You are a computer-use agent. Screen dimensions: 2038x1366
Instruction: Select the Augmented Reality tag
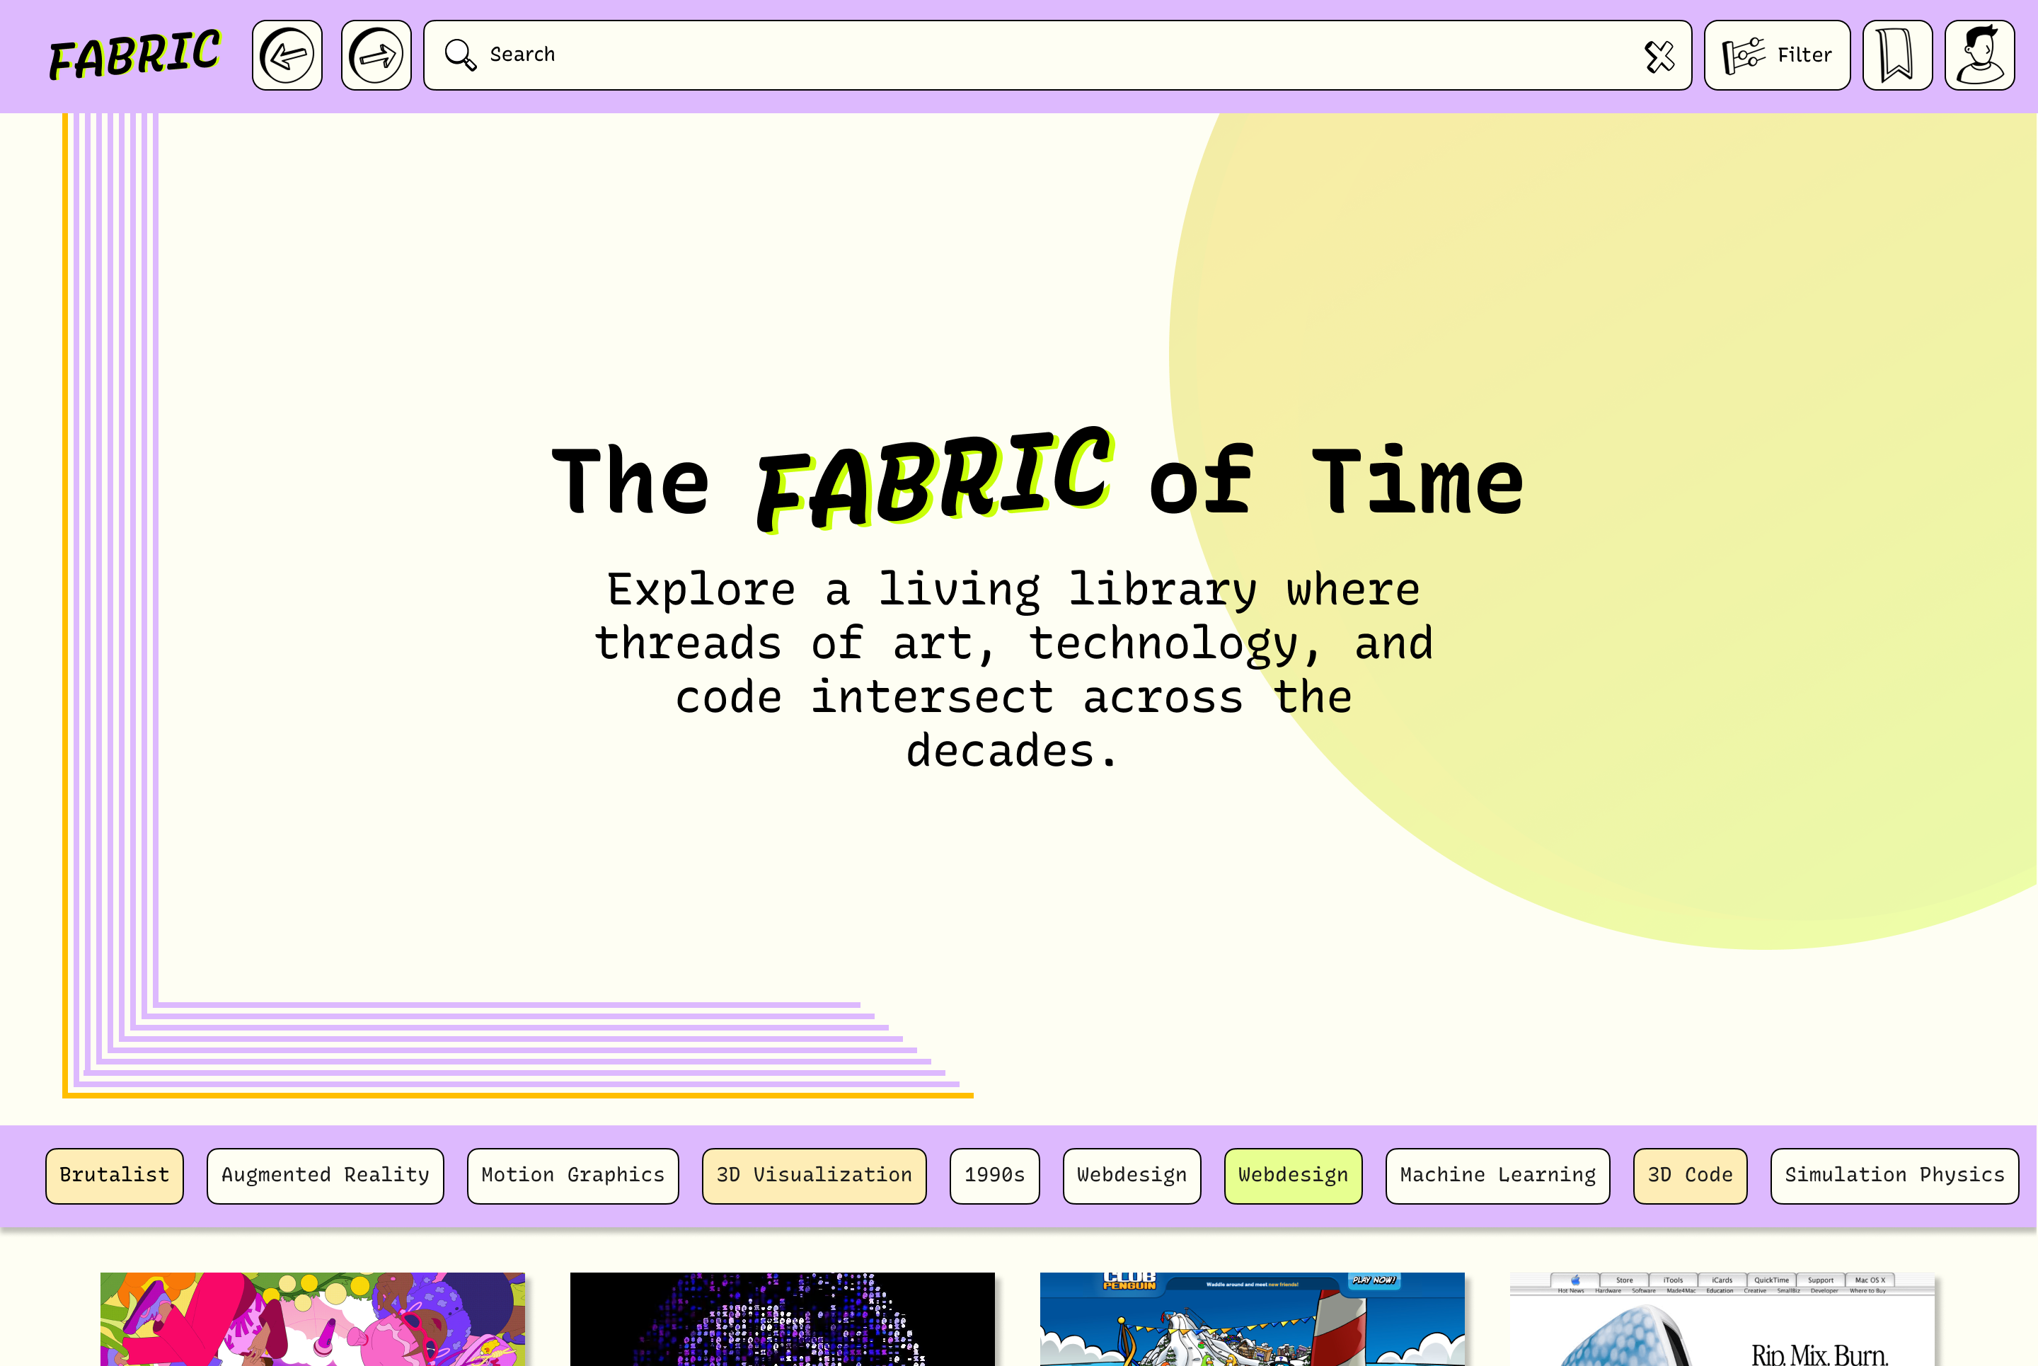pyautogui.click(x=324, y=1175)
